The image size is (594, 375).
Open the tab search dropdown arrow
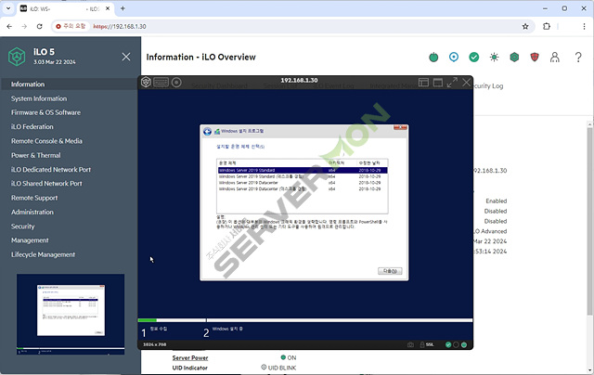pyautogui.click(x=8, y=8)
